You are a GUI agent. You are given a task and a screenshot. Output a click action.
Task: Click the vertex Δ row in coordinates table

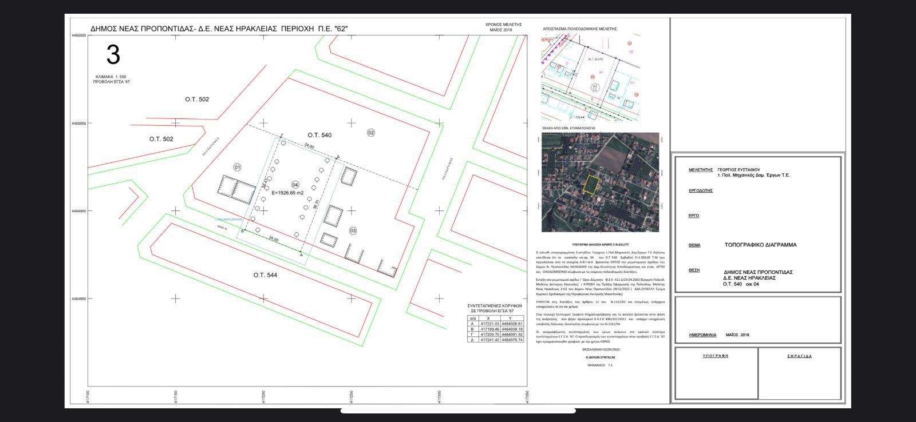(495, 340)
